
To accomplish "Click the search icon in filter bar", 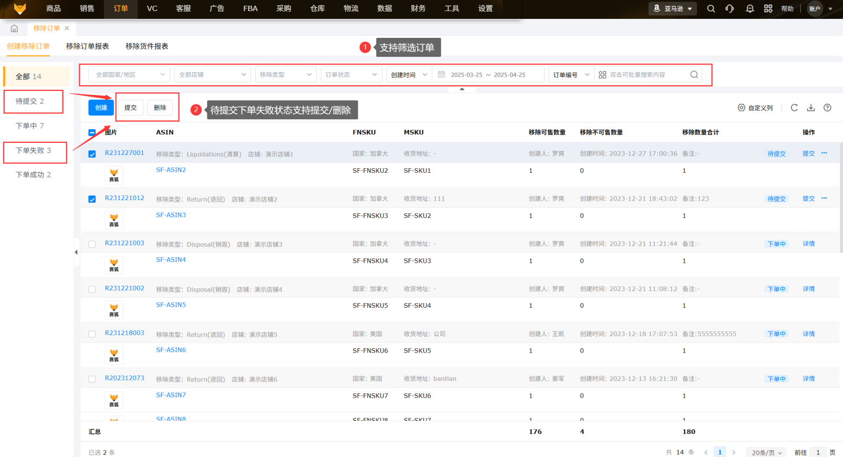I will pos(694,75).
